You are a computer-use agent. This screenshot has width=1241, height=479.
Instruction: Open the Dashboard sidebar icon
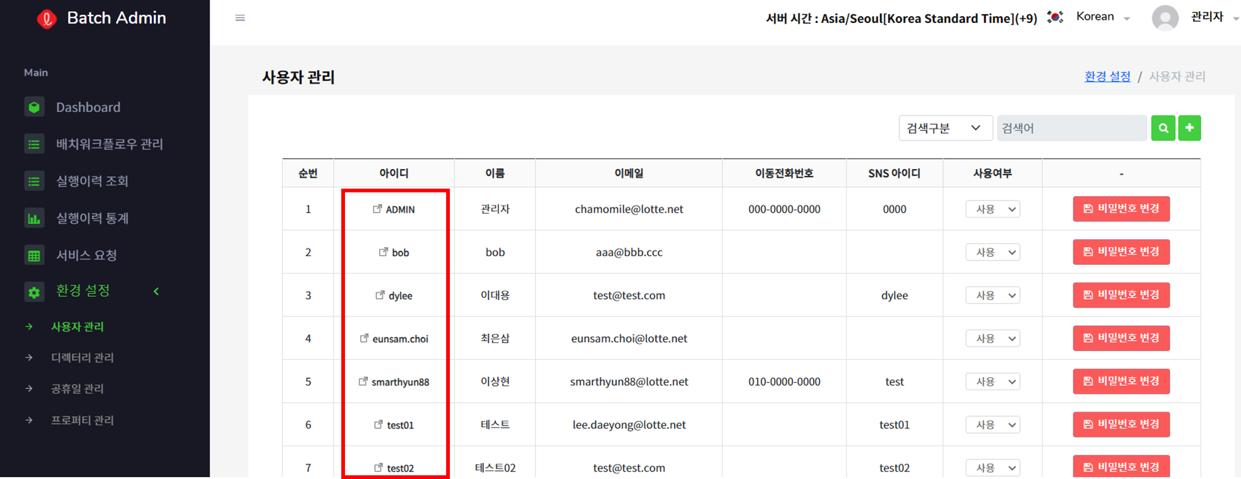point(34,107)
